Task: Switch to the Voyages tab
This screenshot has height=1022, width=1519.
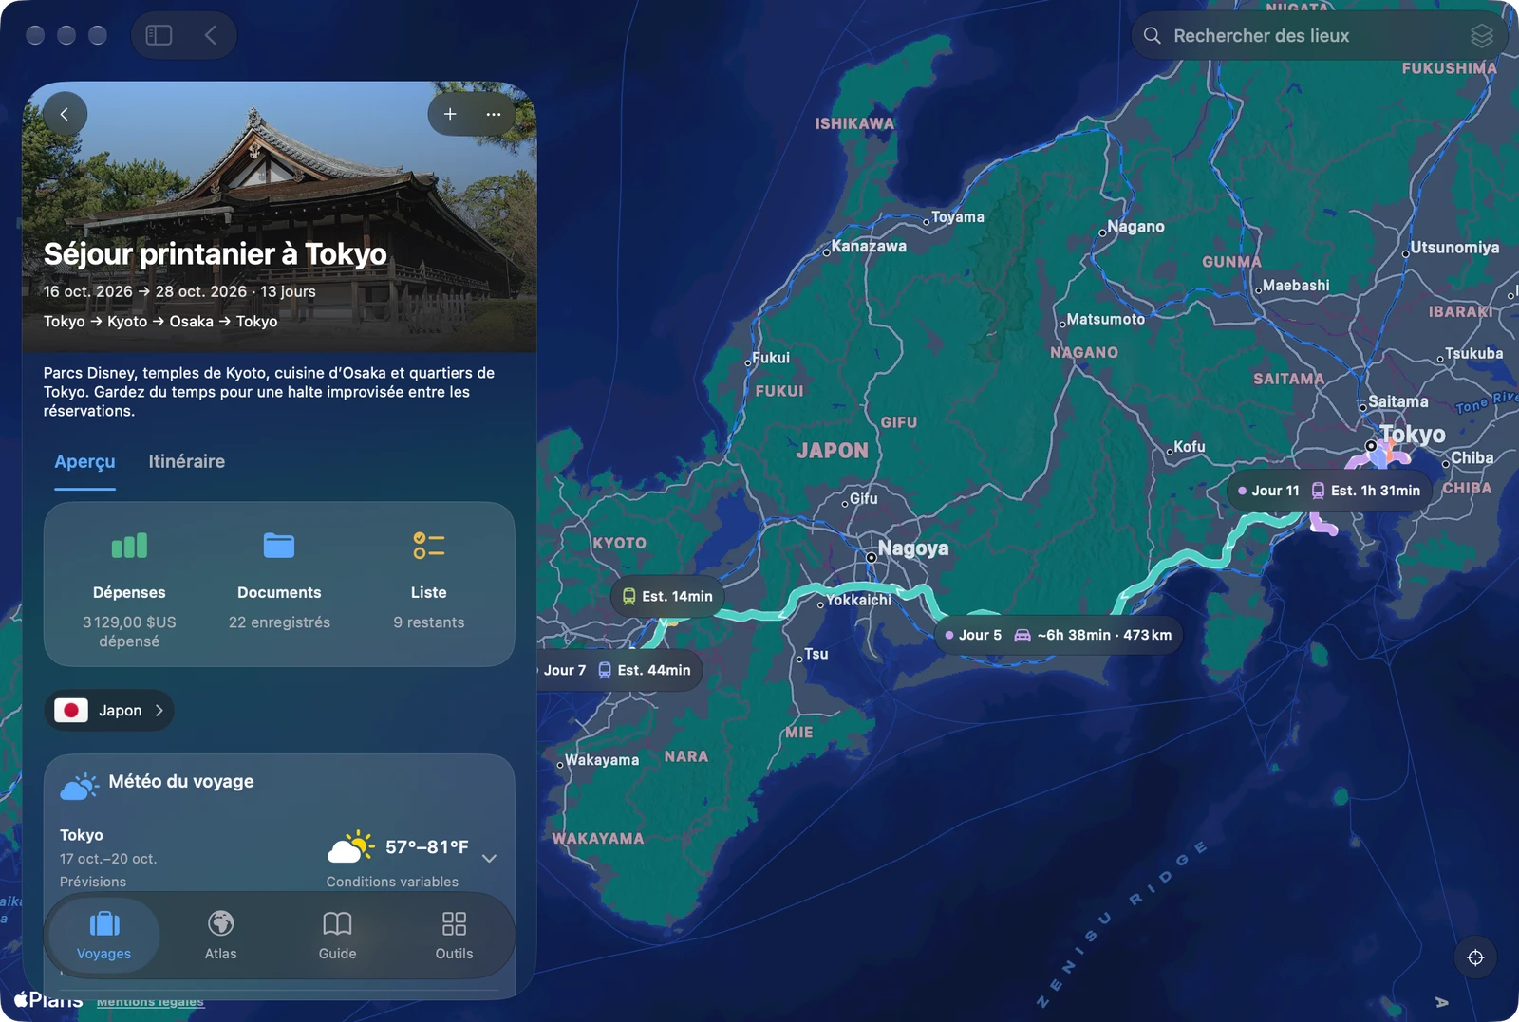Action: [x=104, y=936]
